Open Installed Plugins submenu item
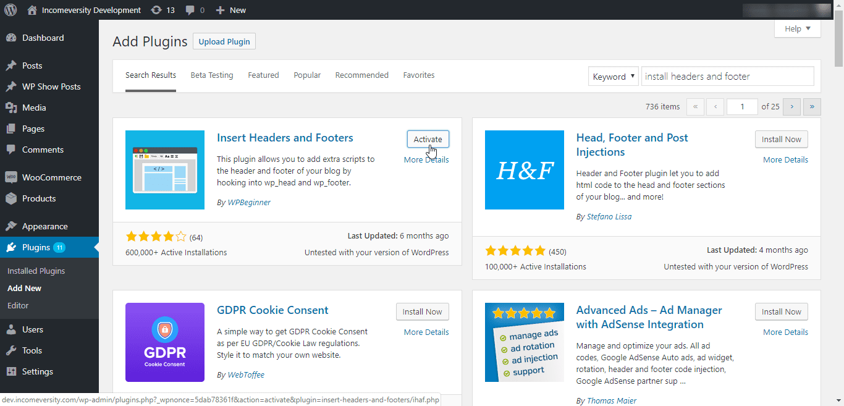Viewport: 844px width, 406px height. 36,271
